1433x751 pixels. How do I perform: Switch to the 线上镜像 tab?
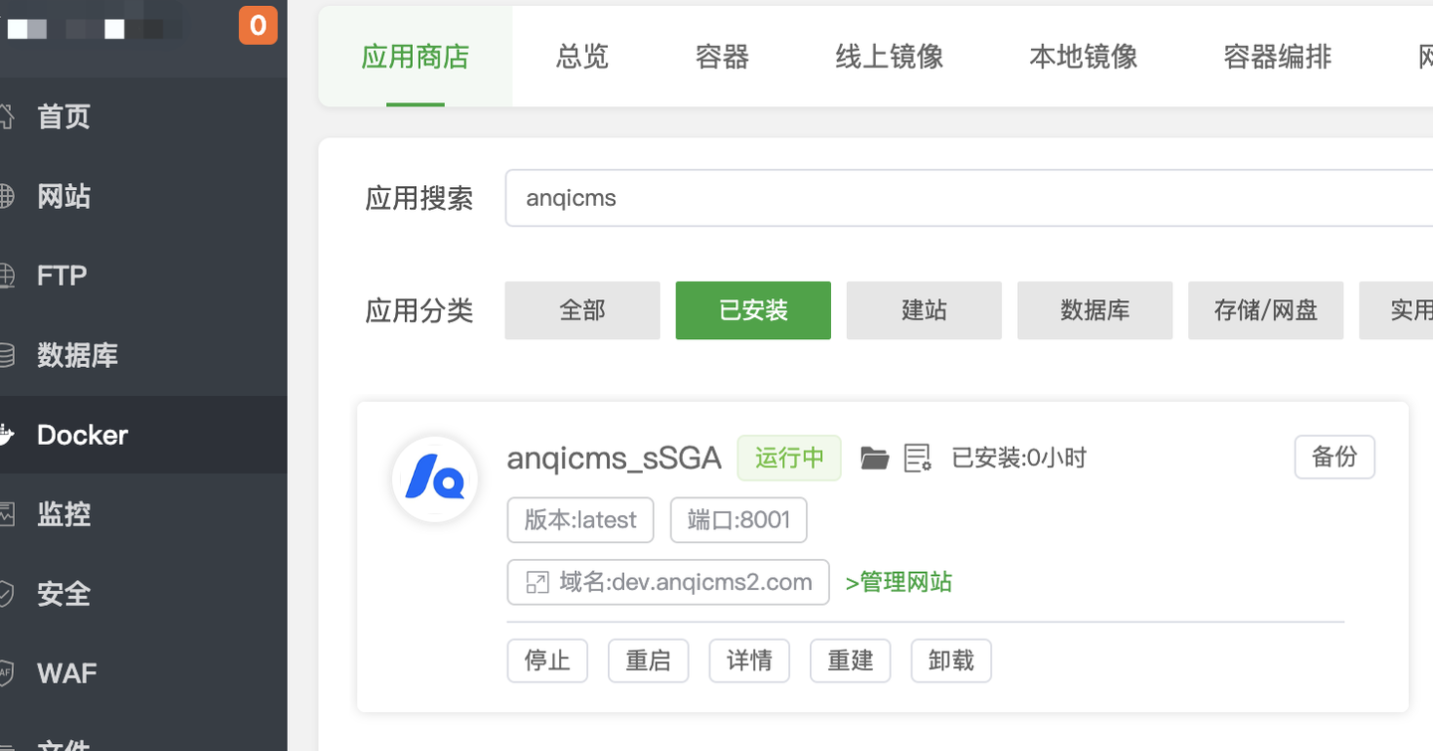coord(890,57)
